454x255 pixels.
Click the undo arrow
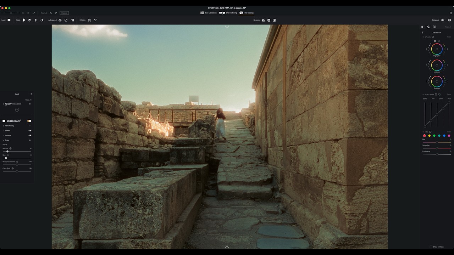tap(51, 13)
